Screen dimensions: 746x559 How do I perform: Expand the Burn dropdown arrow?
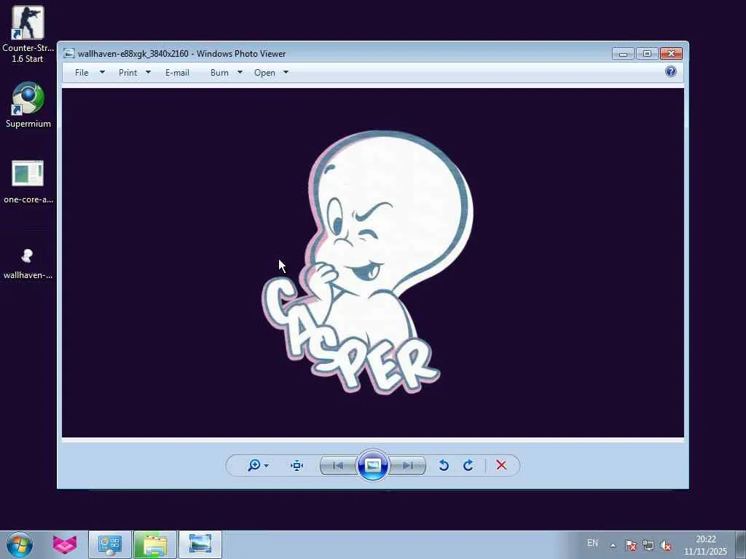[x=240, y=72]
